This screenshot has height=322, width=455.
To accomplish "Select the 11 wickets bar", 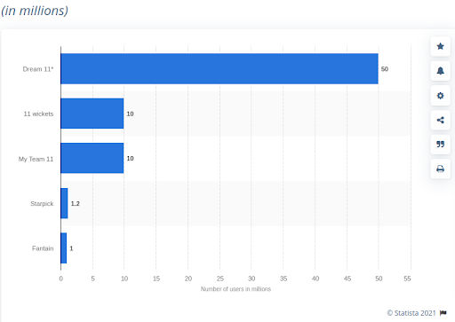I will 92,114.
